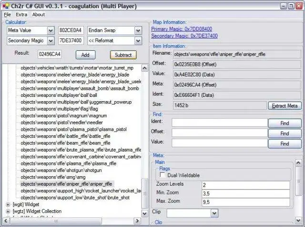Click tree list scroll up arrow

(144, 68)
